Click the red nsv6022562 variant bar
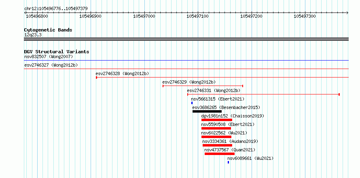The height and width of the screenshot is (178, 360). 216,137
